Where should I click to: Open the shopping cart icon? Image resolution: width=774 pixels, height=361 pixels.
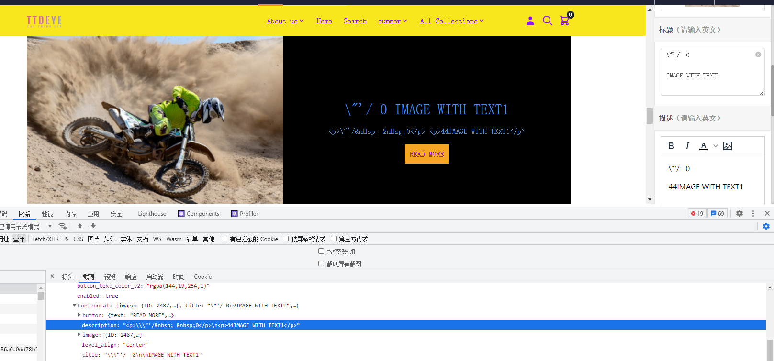[x=565, y=21]
